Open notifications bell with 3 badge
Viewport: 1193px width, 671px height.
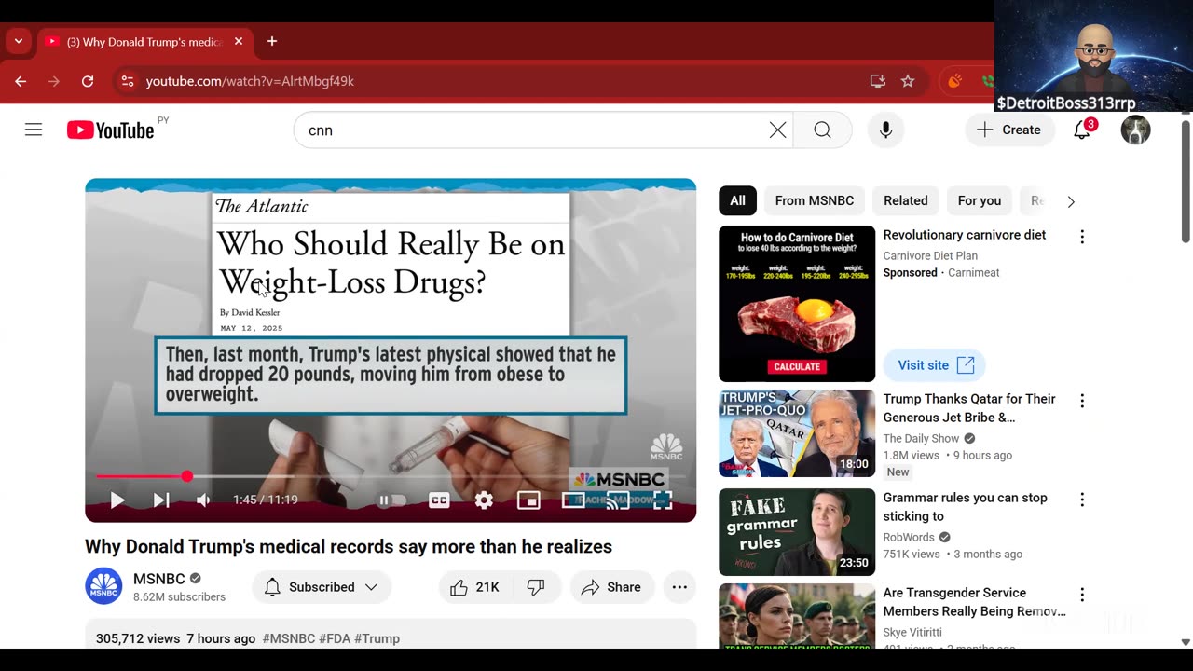[x=1082, y=130]
